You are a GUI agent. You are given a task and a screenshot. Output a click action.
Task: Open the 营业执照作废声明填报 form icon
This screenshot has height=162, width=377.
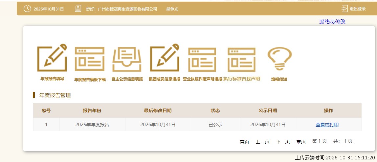(202, 59)
